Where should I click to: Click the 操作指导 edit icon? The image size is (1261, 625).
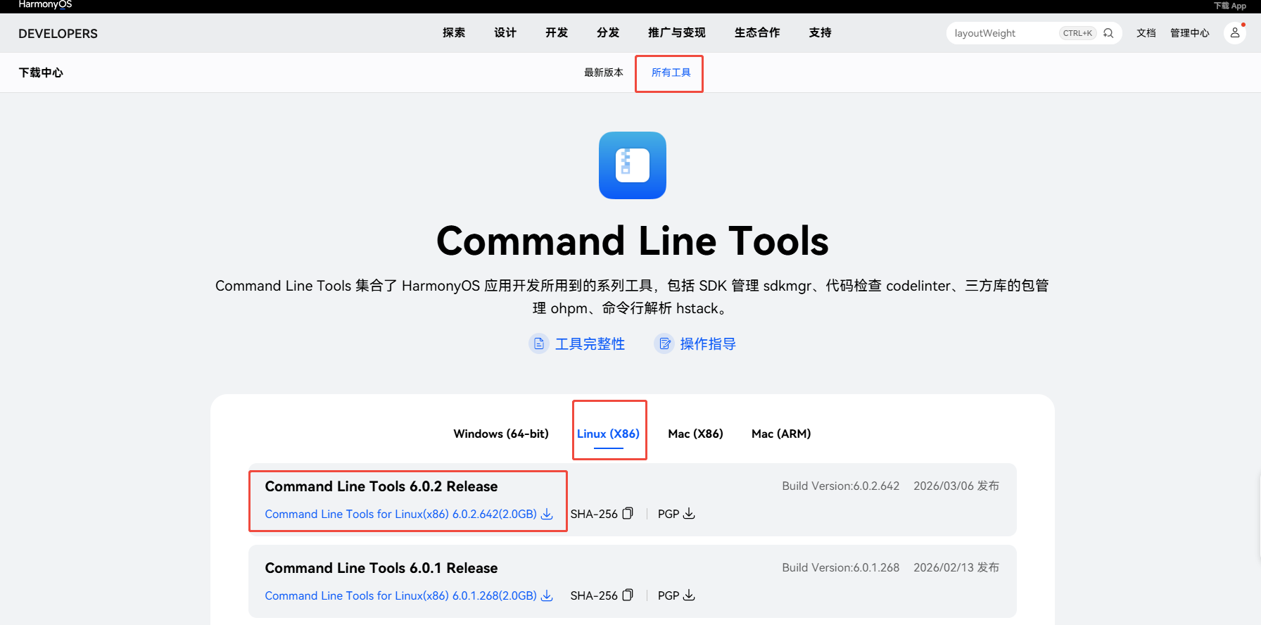point(664,343)
